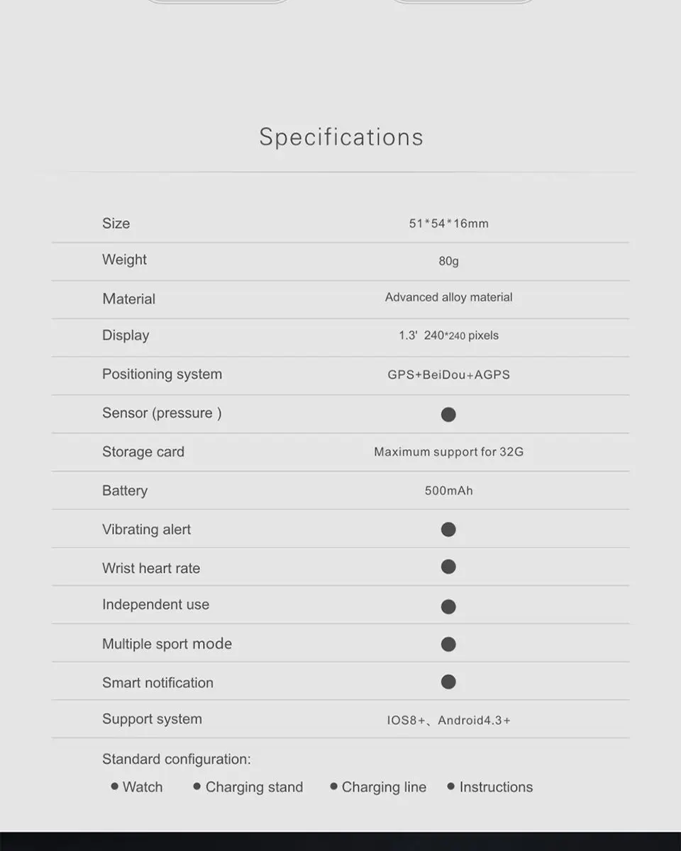Click the 51*54*16mm size value

coord(449,223)
